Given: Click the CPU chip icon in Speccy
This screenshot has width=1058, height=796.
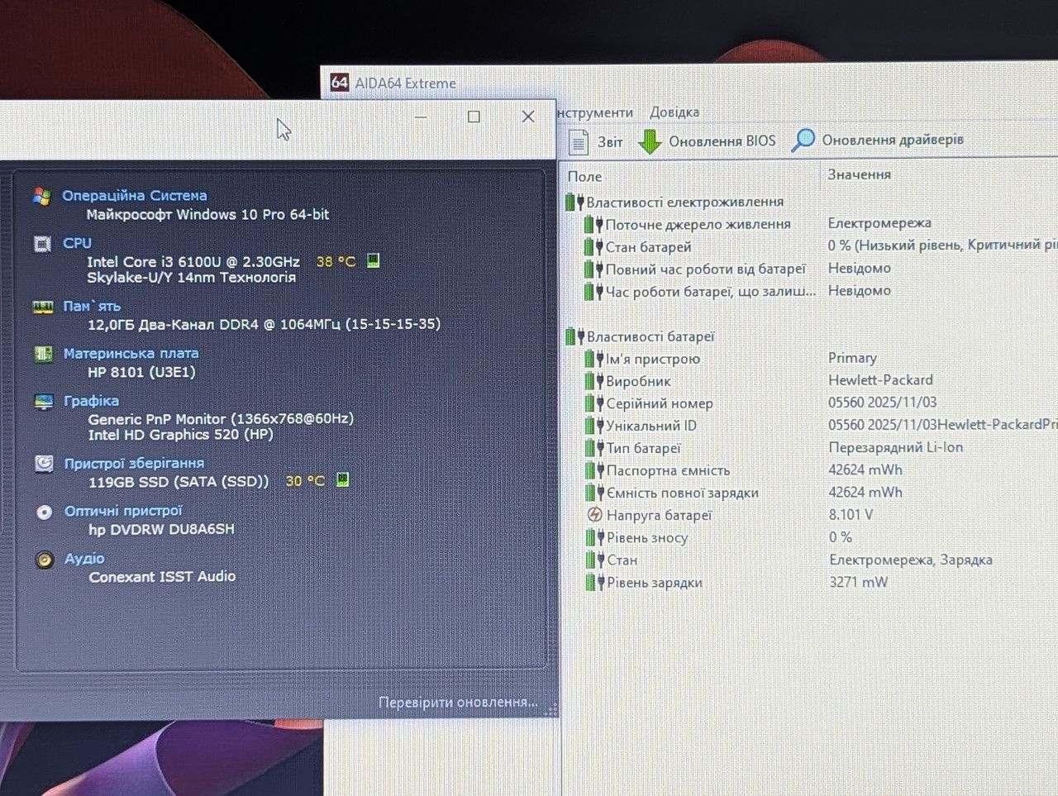Looking at the screenshot, I should [42, 244].
